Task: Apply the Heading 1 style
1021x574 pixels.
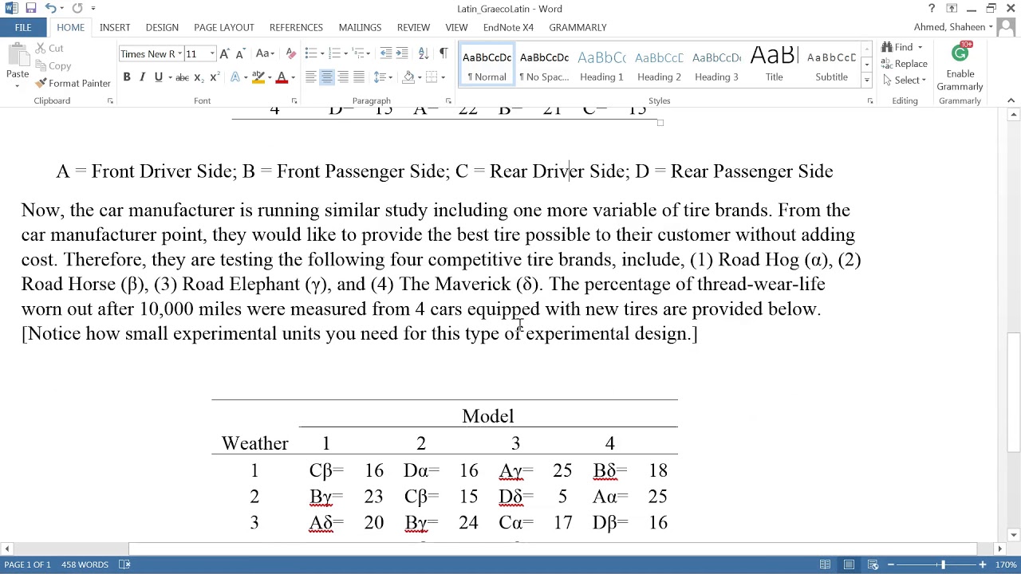Action: (x=601, y=65)
